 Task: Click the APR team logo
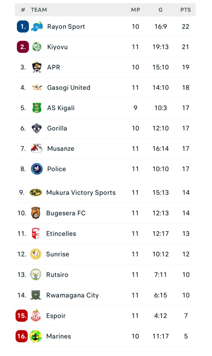pyautogui.click(x=37, y=67)
